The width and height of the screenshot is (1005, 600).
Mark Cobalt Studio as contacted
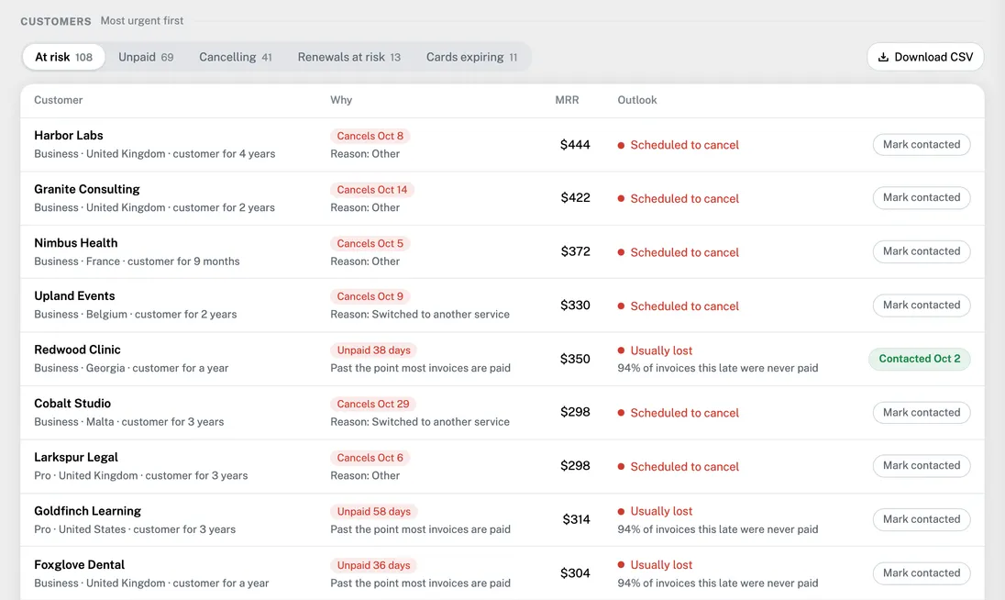[921, 412]
